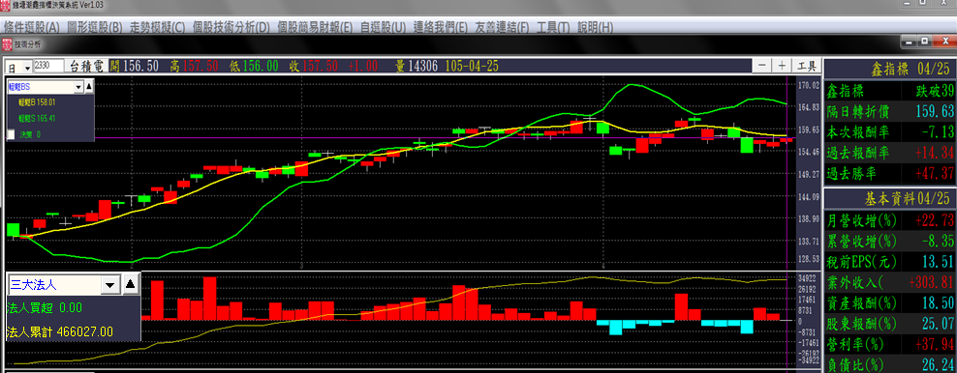The image size is (957, 373).
Task: Open the 工具 tools button
Action: tap(807, 66)
